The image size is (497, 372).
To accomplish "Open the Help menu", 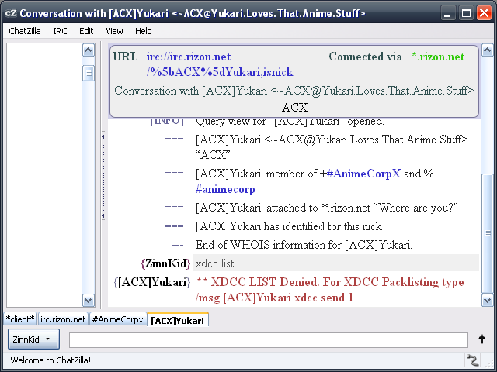I will 143,31.
